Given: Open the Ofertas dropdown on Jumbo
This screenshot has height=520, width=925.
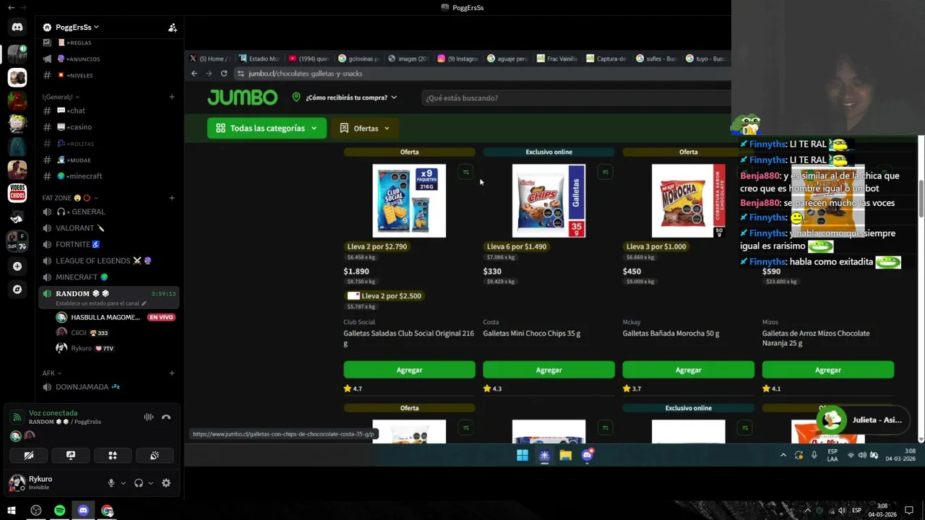Looking at the screenshot, I should [x=366, y=129].
